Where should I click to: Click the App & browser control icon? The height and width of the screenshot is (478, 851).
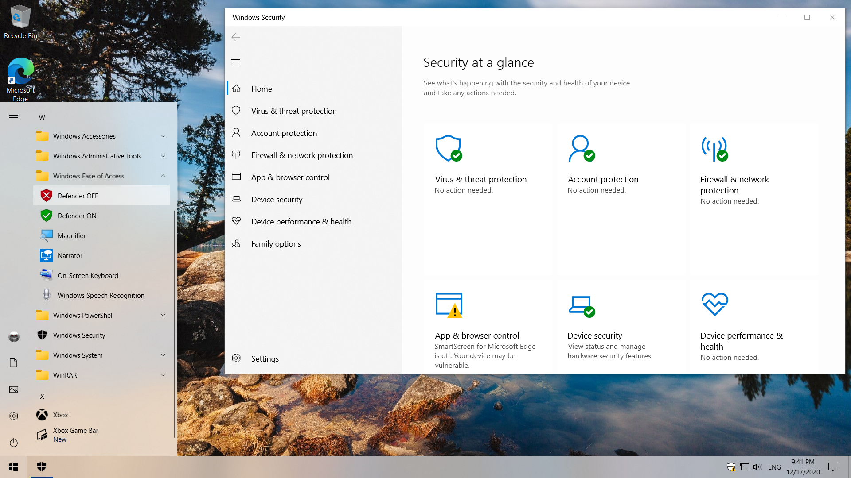pos(448,305)
